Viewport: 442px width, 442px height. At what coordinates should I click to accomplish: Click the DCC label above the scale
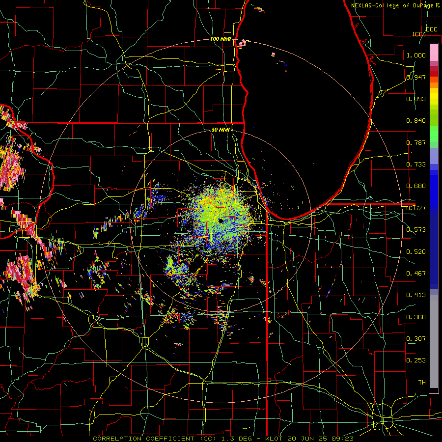[x=431, y=29]
